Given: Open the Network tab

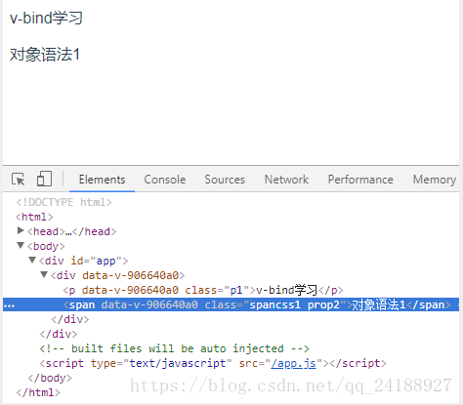Looking at the screenshot, I should point(286,180).
